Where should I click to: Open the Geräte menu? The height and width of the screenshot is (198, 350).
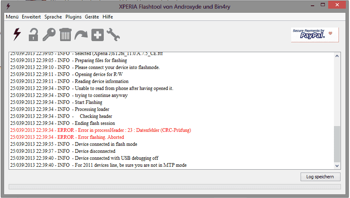[x=92, y=17]
